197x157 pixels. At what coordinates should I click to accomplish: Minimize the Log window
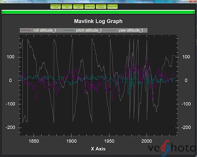(183, 1)
